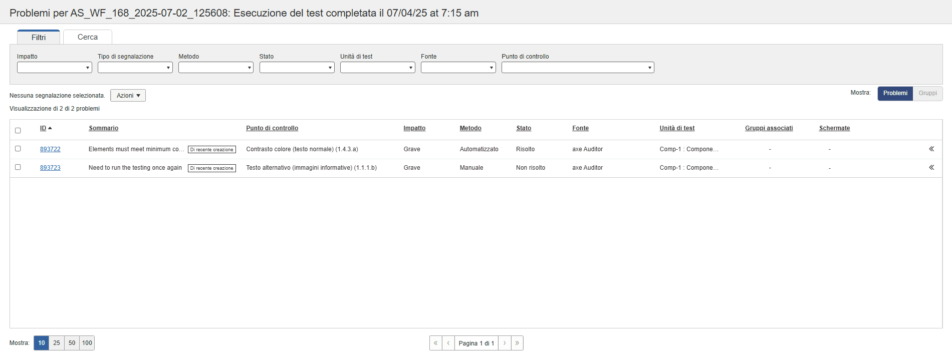Go to first page pagination arrow
The width and height of the screenshot is (952, 364).
(x=435, y=343)
